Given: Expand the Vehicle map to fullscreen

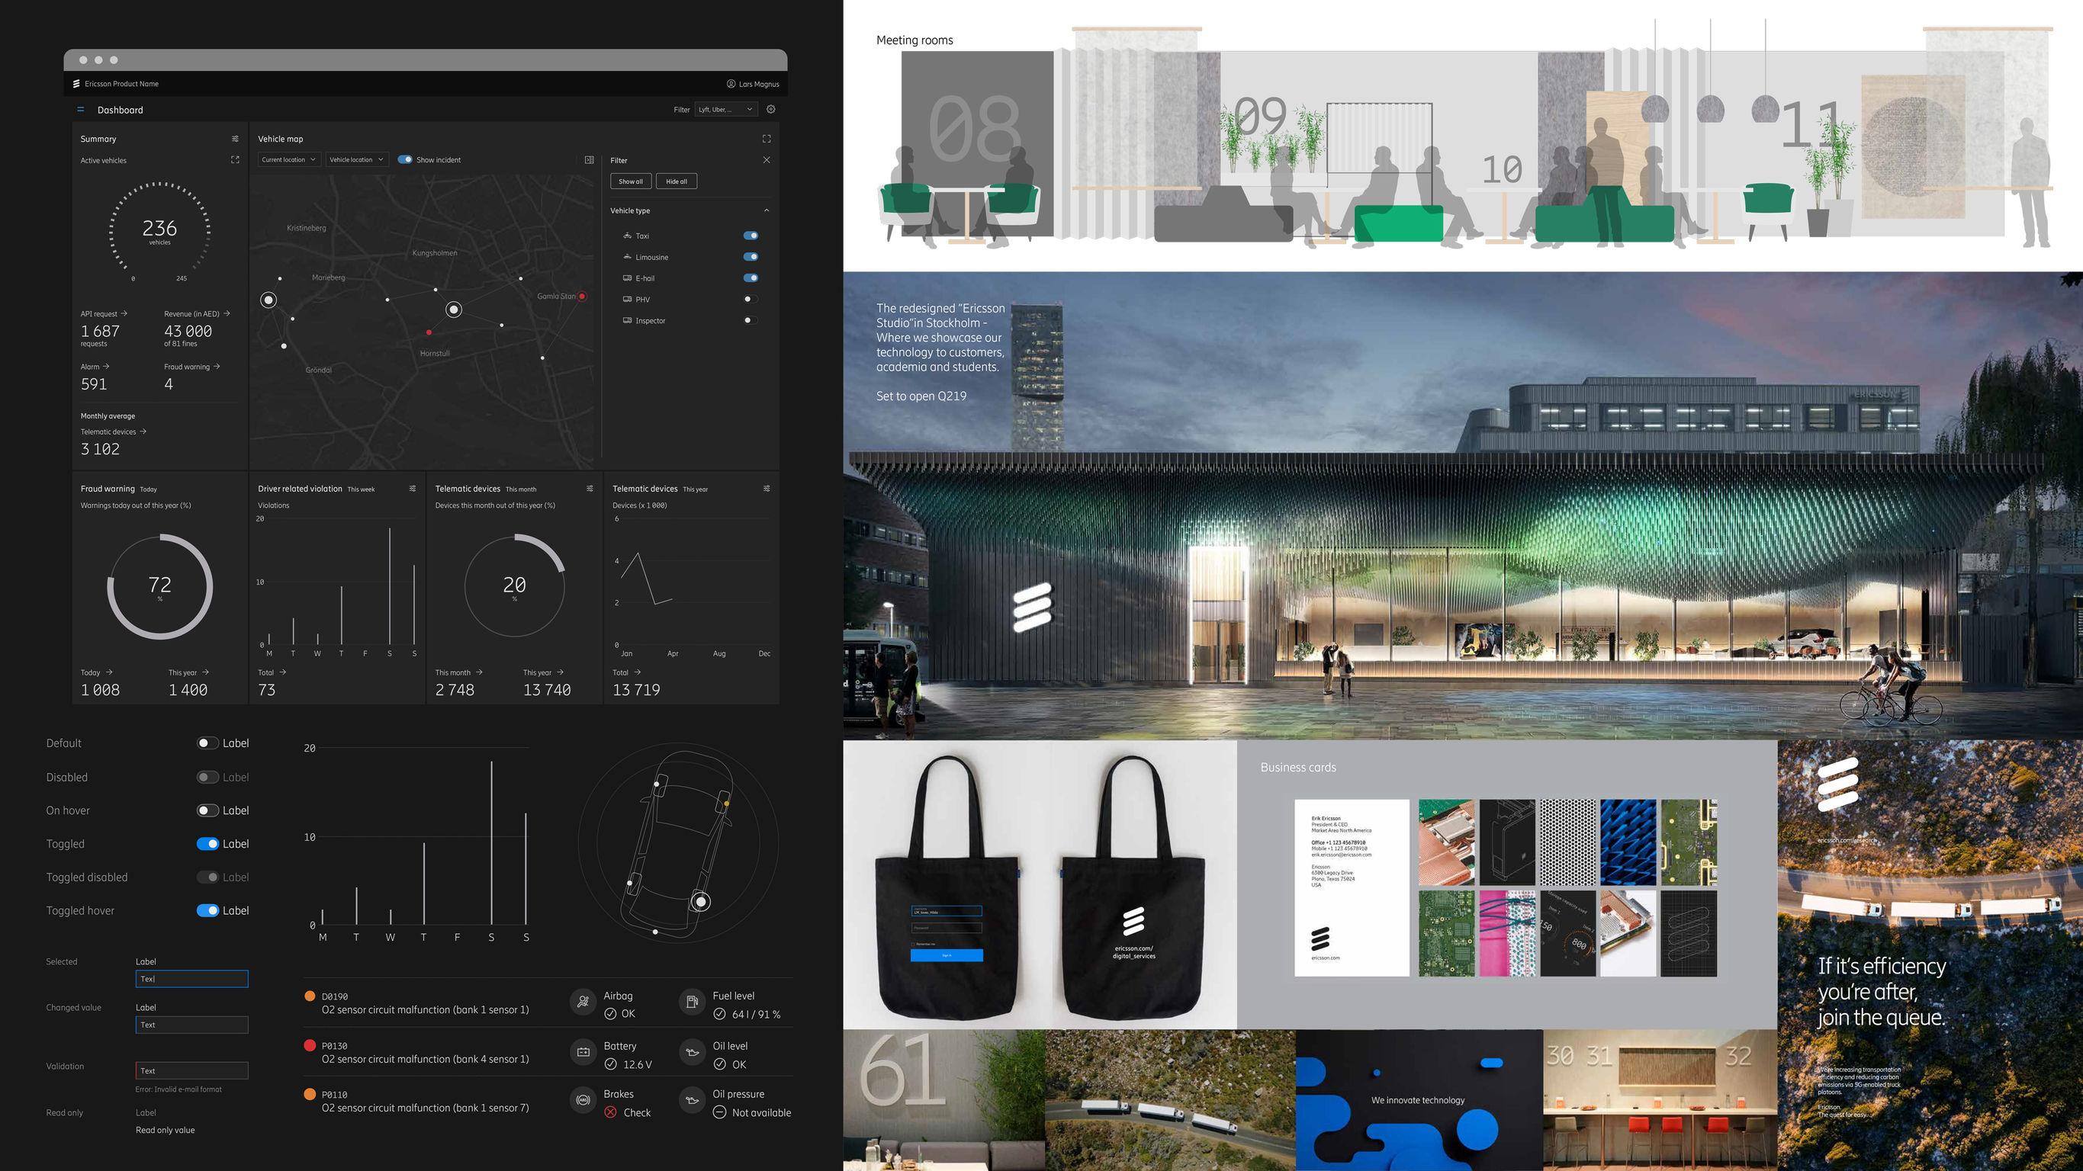Looking at the screenshot, I should (x=767, y=138).
